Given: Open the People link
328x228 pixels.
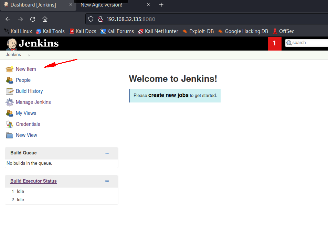Looking at the screenshot, I should coord(23,80).
